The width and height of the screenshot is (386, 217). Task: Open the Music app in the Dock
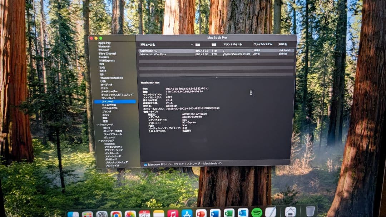point(172,213)
